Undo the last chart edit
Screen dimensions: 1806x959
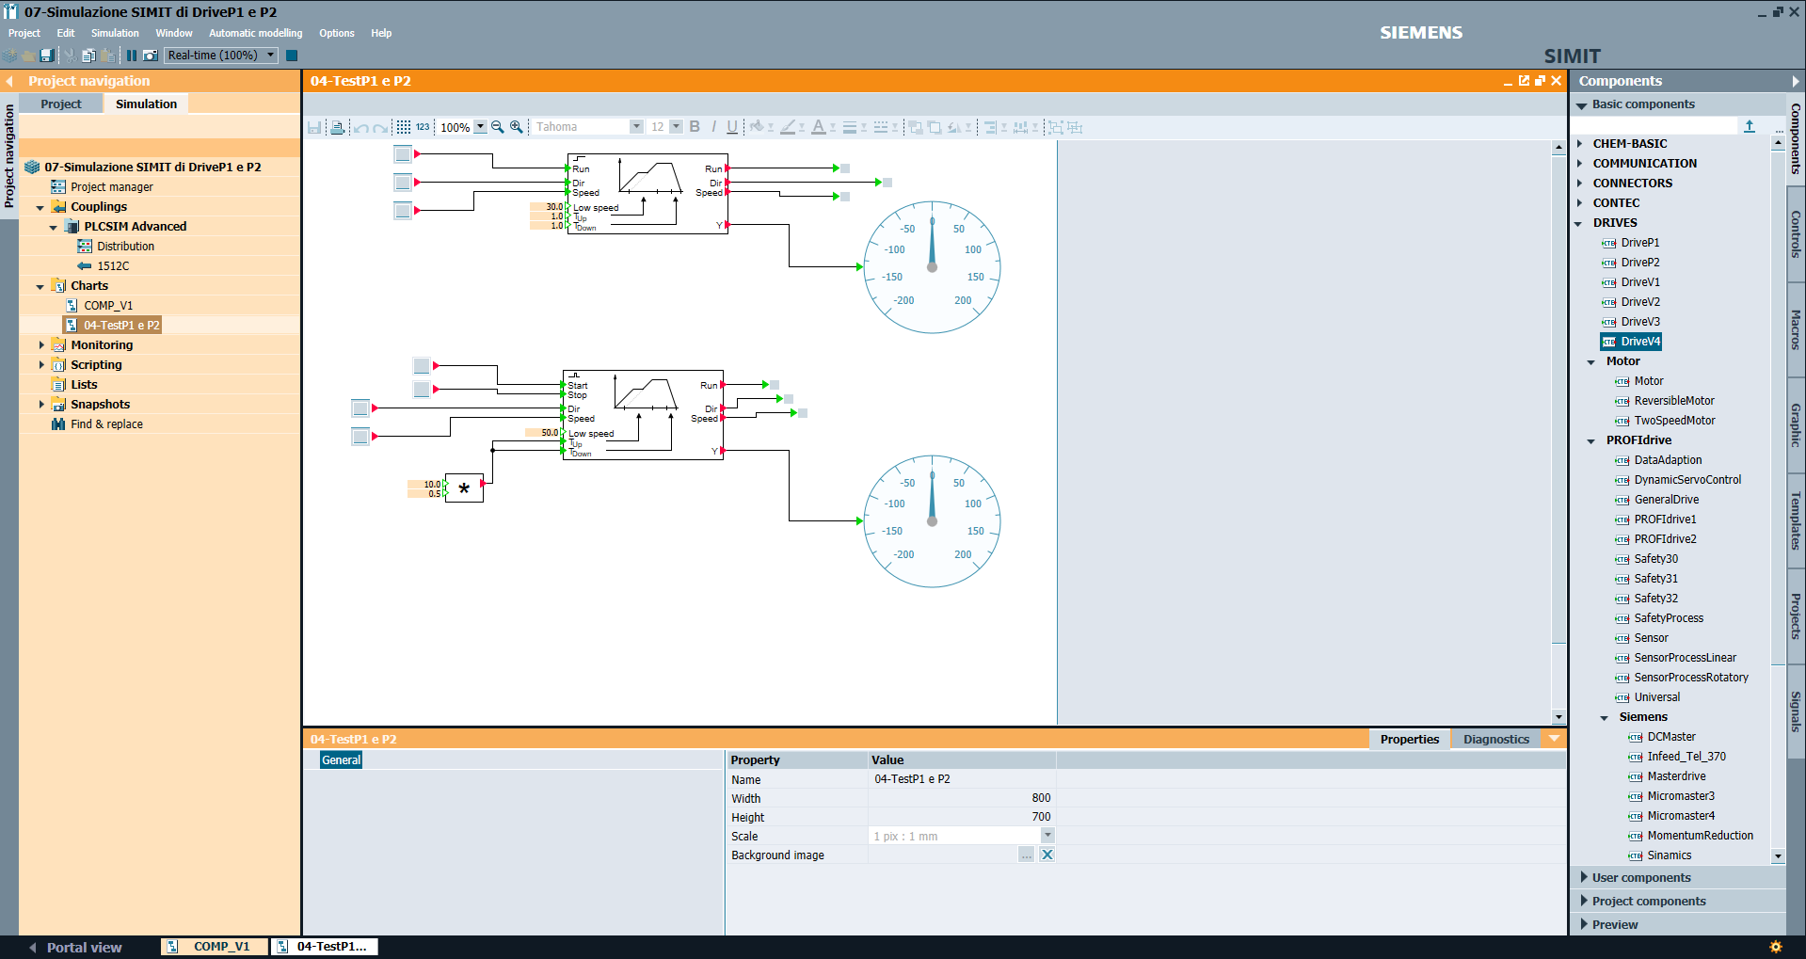(x=361, y=126)
